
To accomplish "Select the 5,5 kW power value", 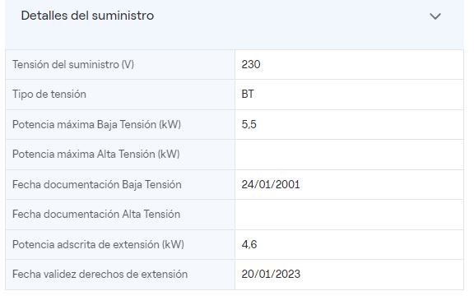I will (x=249, y=124).
